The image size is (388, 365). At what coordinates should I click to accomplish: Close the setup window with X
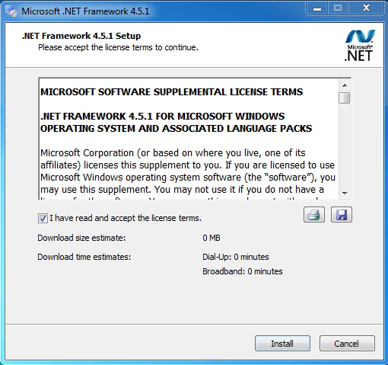366,8
